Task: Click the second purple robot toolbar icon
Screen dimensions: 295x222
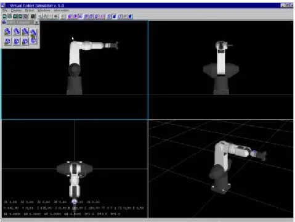Action: (75, 16)
